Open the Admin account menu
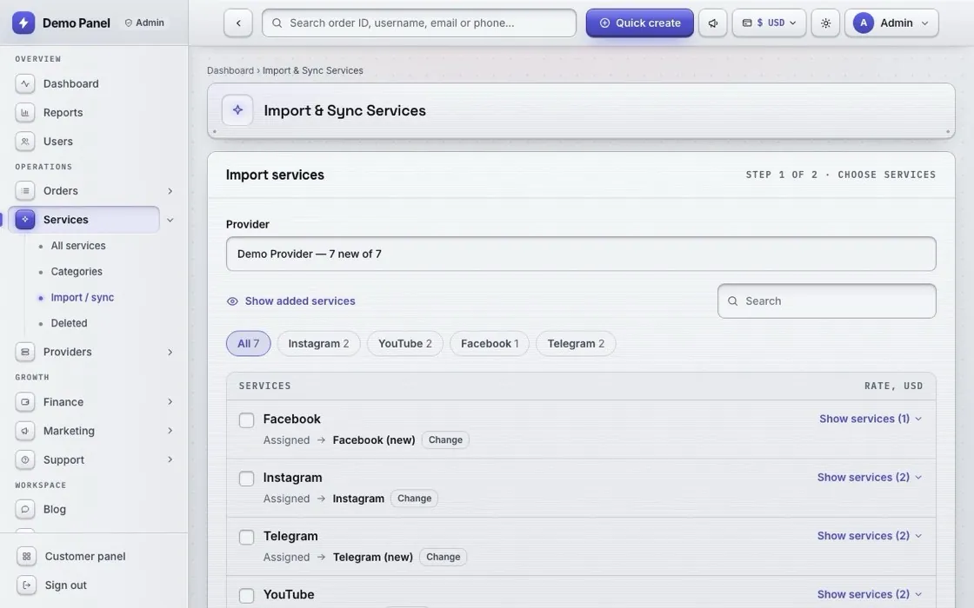974x608 pixels. tap(891, 23)
